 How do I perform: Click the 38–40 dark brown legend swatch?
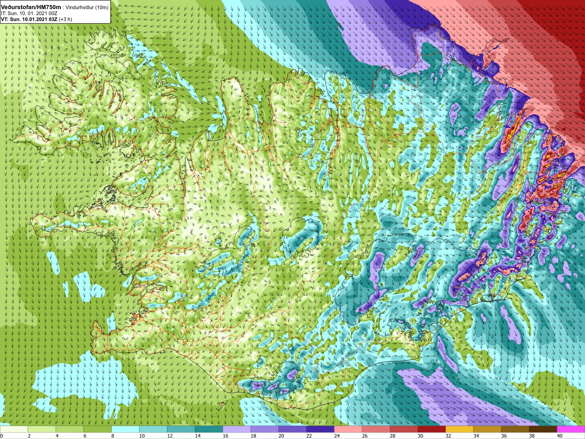(544, 429)
